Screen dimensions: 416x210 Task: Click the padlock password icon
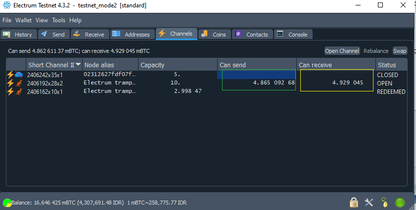tap(354, 203)
